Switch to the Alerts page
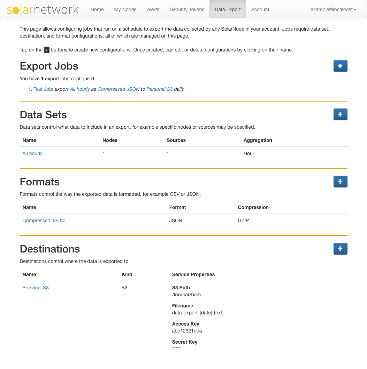Viewport: 367px width, 369px height. click(153, 9)
